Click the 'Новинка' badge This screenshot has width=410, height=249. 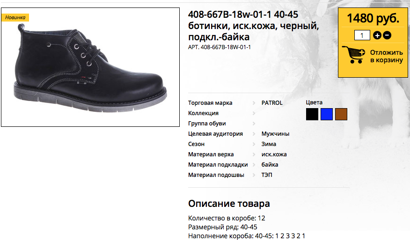click(15, 17)
